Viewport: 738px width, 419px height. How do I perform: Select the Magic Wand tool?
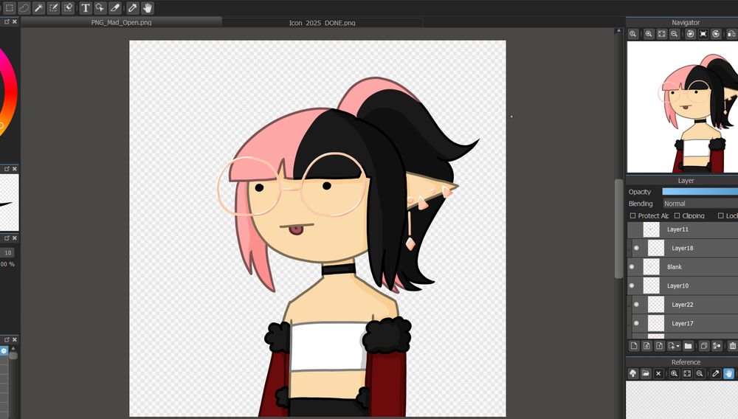click(x=38, y=7)
